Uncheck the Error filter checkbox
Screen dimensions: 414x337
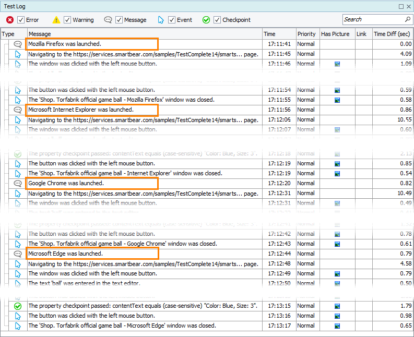[21, 20]
